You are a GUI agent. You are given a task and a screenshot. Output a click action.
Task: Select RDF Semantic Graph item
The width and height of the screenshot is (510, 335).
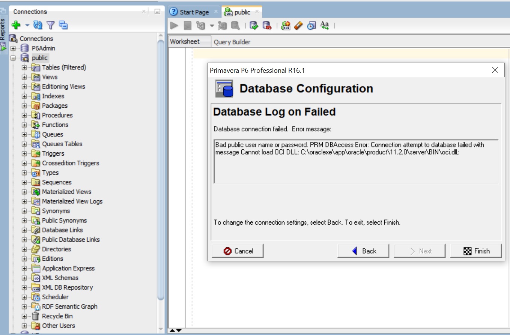69,306
